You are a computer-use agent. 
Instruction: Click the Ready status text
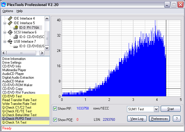point(7,128)
